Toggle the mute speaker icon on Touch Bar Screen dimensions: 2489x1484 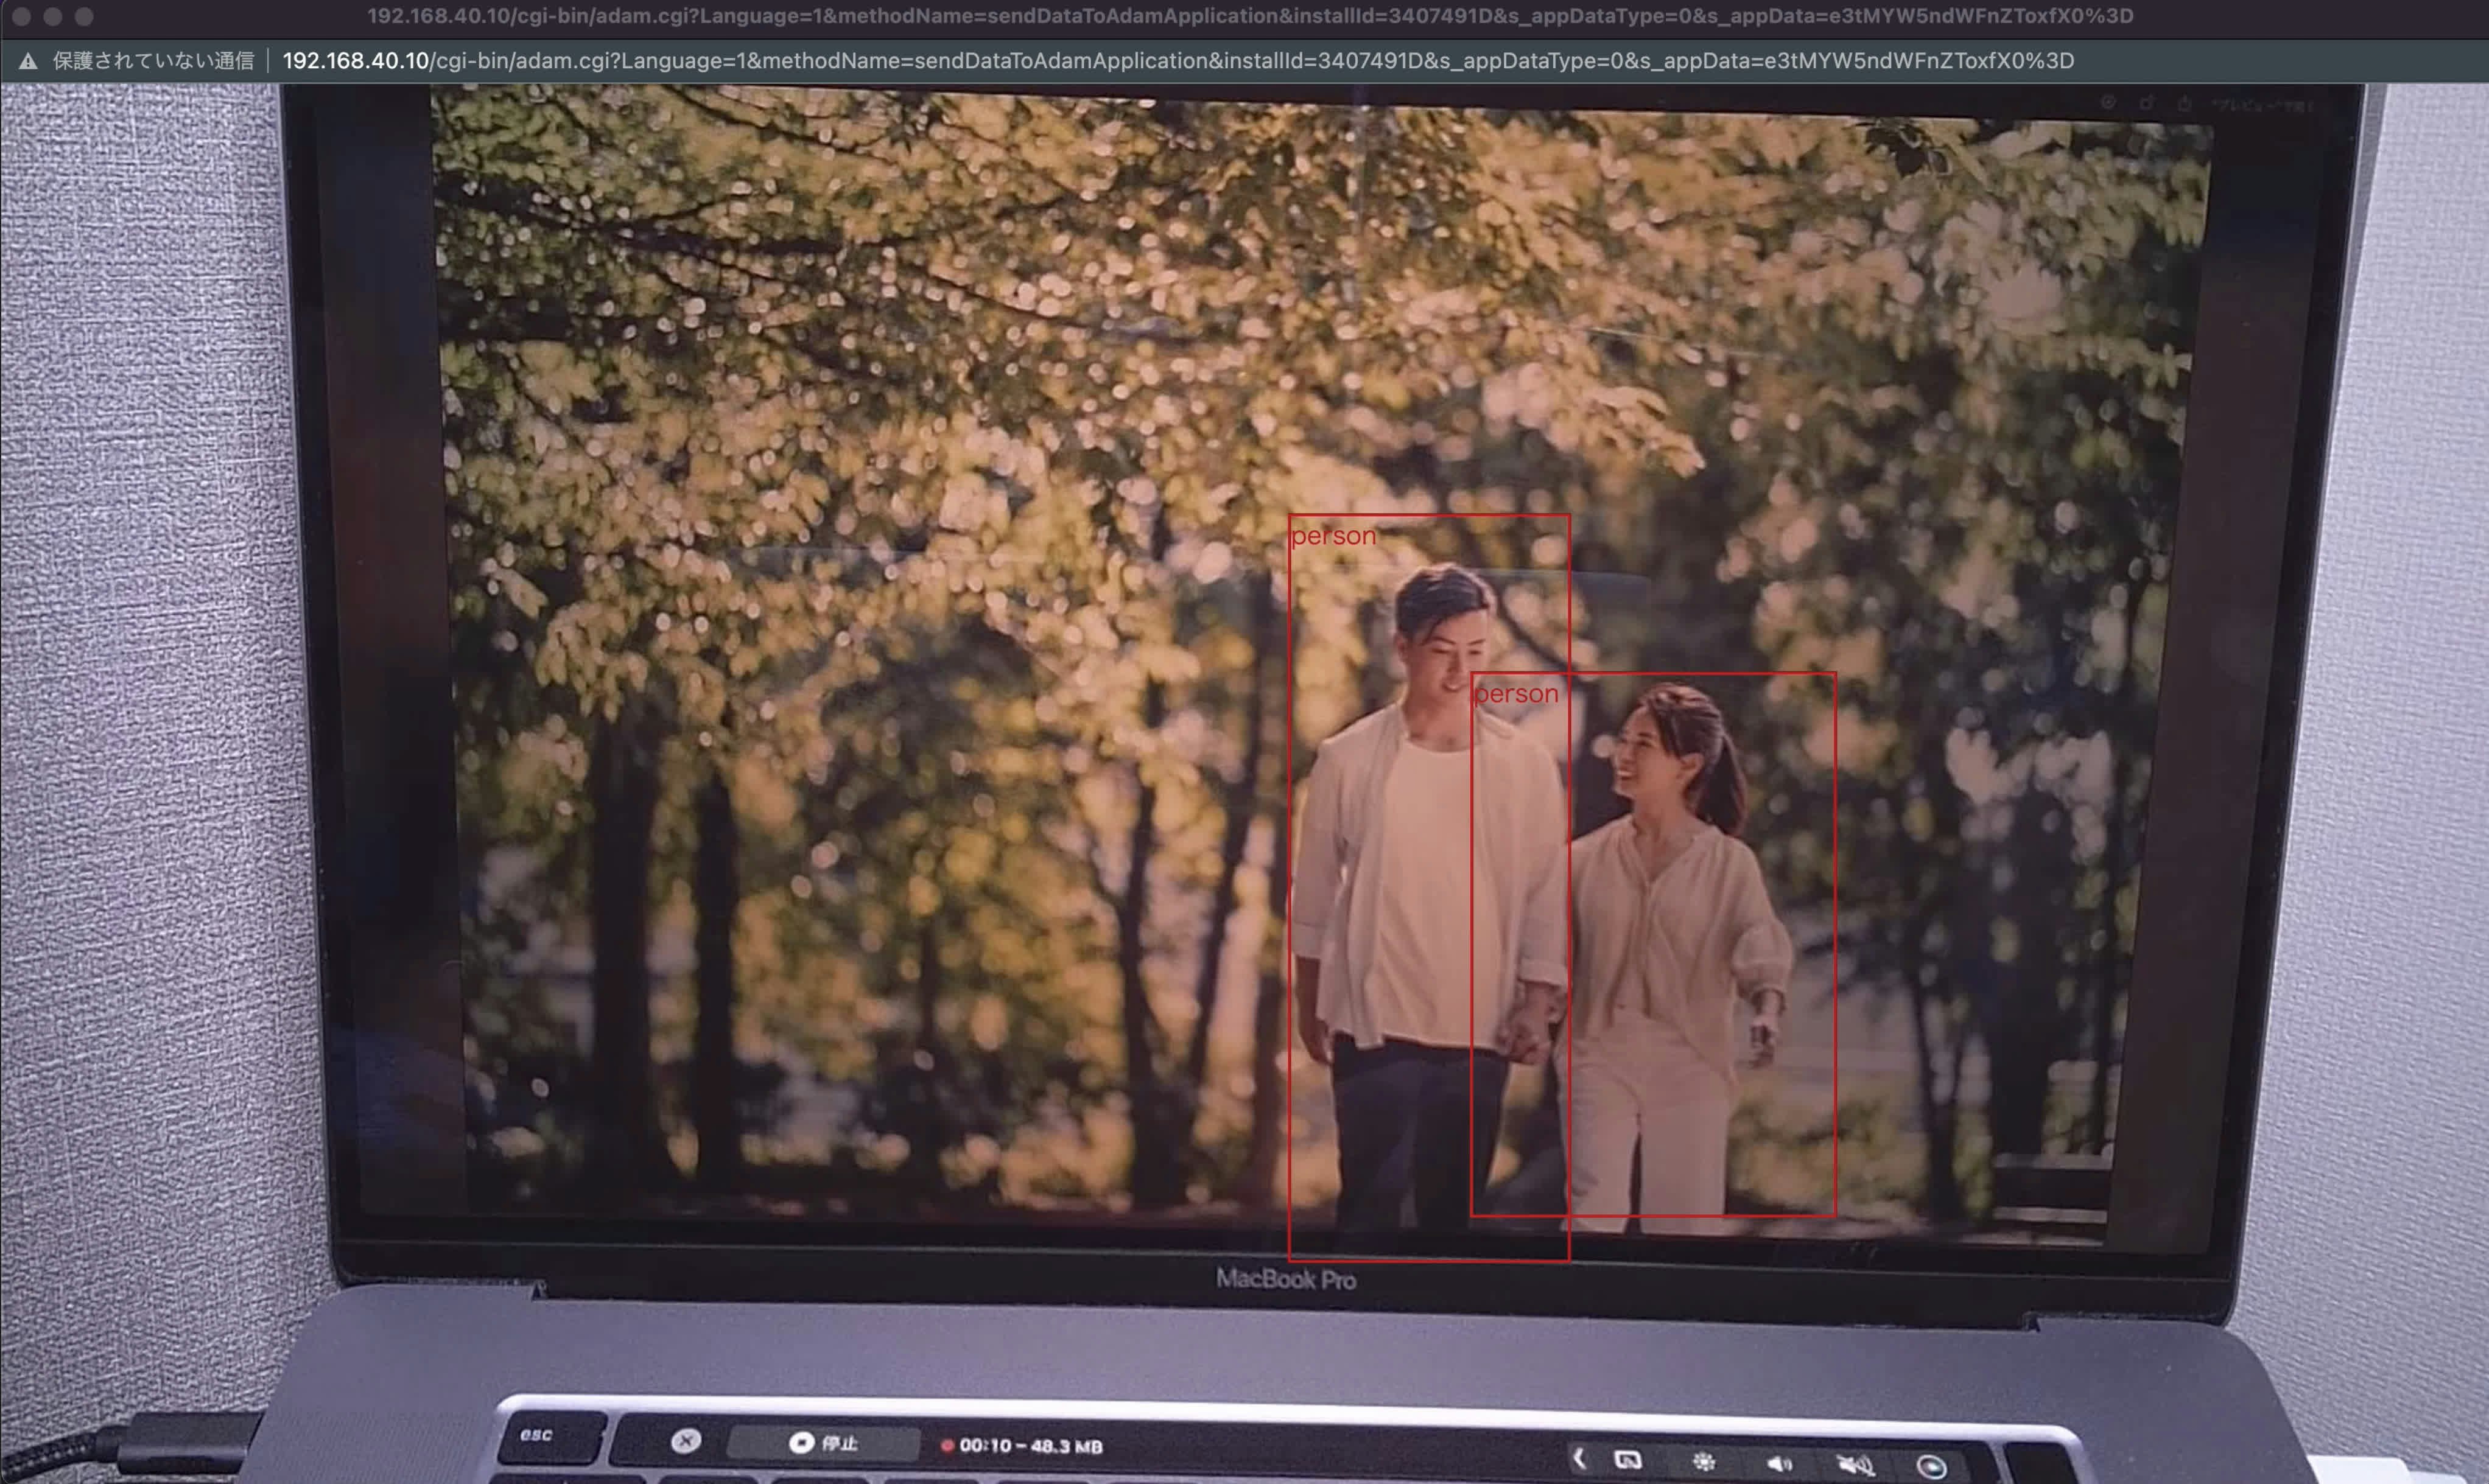point(1855,1465)
